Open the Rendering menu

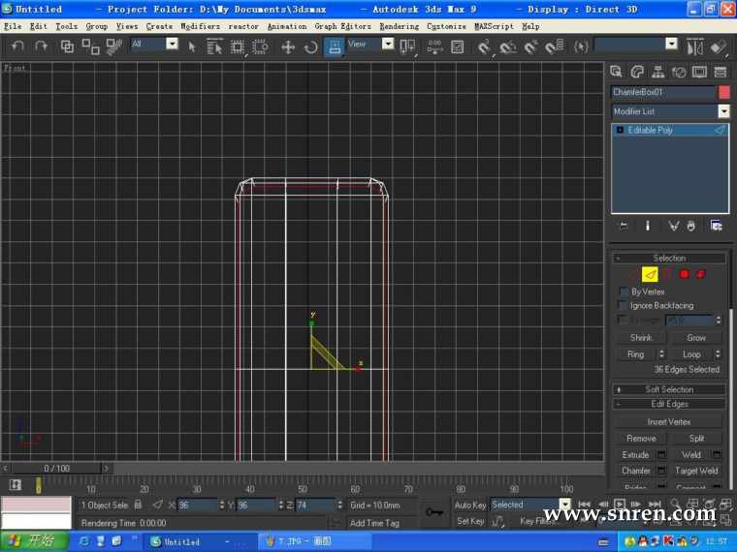coord(400,26)
